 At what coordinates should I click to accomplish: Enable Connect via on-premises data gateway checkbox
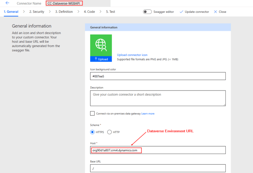[92, 113]
